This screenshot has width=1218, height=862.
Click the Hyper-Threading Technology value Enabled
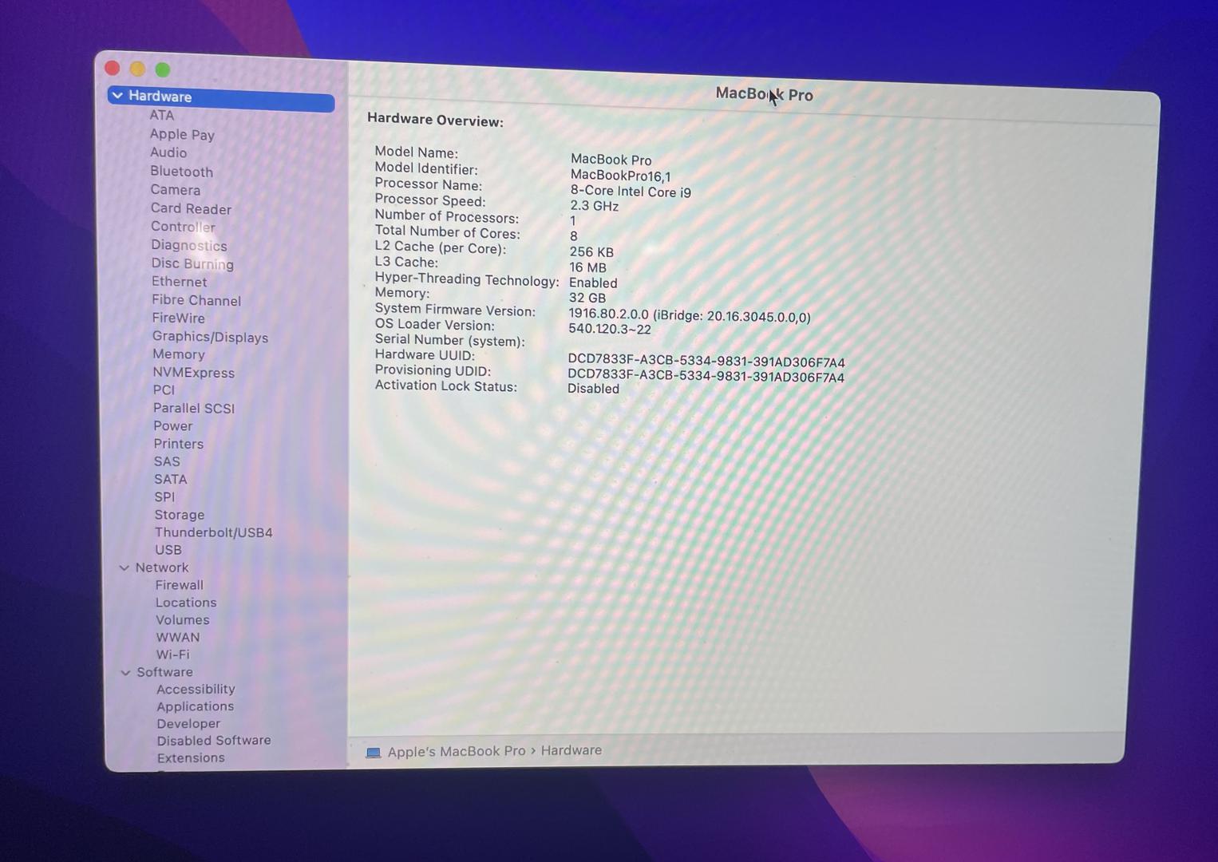[593, 283]
